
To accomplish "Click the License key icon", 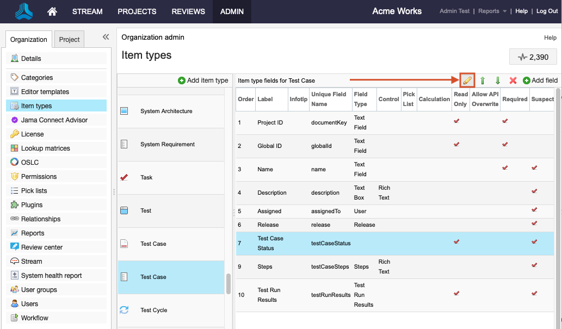I will pos(14,134).
